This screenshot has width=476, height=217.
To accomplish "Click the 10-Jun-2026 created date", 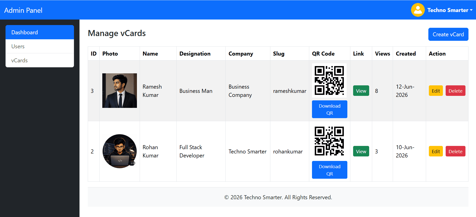I will click(405, 151).
